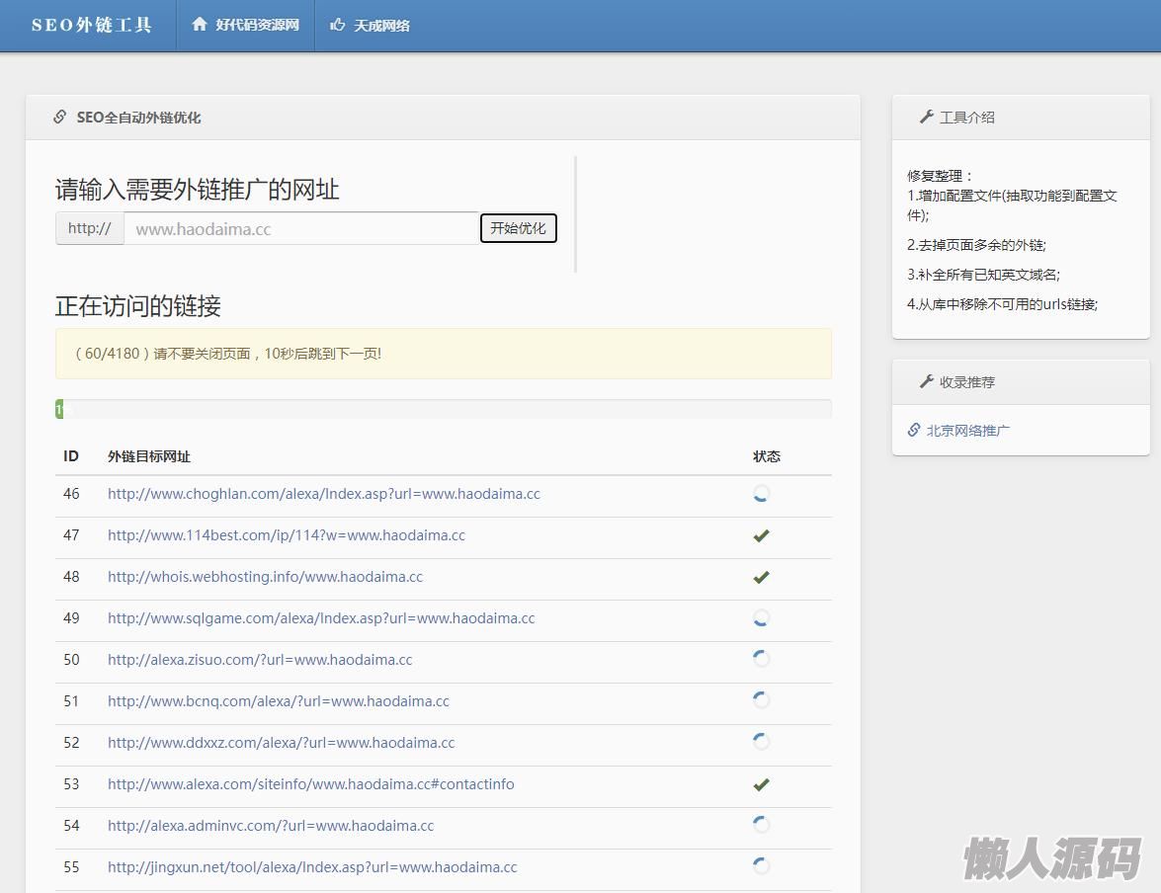Open the 北京网络推广 link
Screen dimensions: 1161x893
coord(967,431)
